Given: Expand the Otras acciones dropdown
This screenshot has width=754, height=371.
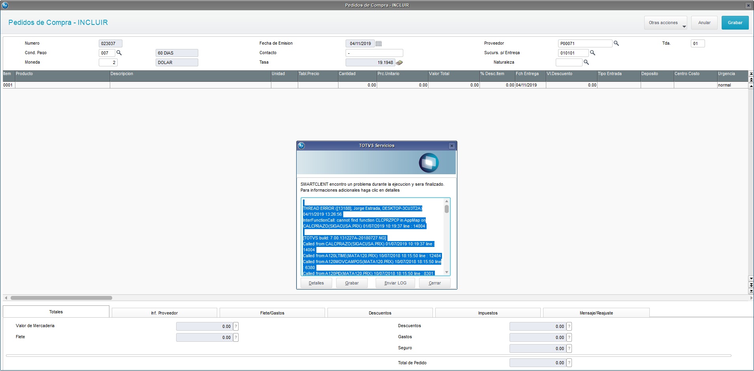Looking at the screenshot, I should click(x=666, y=23).
